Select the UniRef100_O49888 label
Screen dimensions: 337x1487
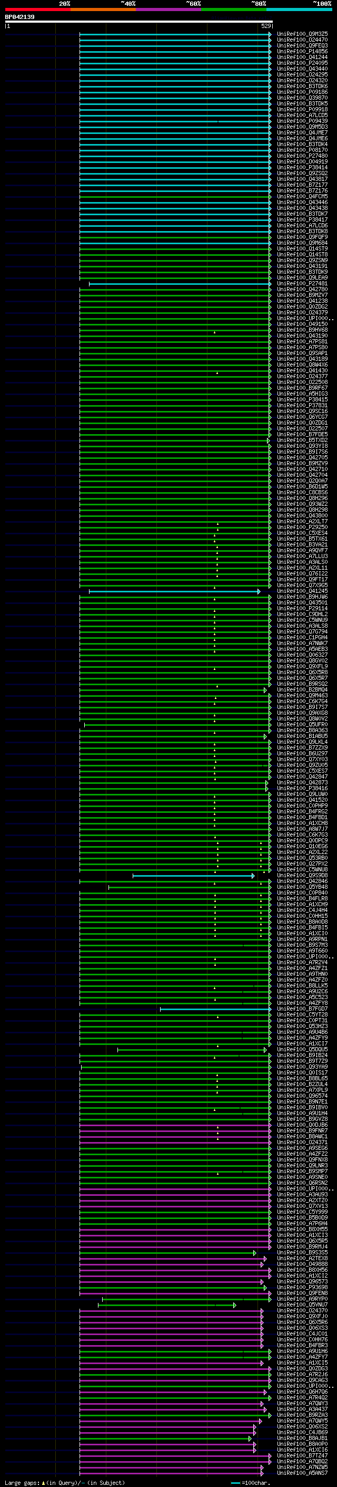302,1264
